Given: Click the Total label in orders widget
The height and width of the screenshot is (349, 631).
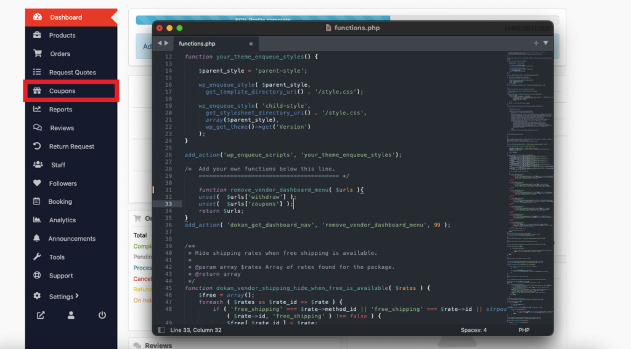Looking at the screenshot, I should pos(140,235).
